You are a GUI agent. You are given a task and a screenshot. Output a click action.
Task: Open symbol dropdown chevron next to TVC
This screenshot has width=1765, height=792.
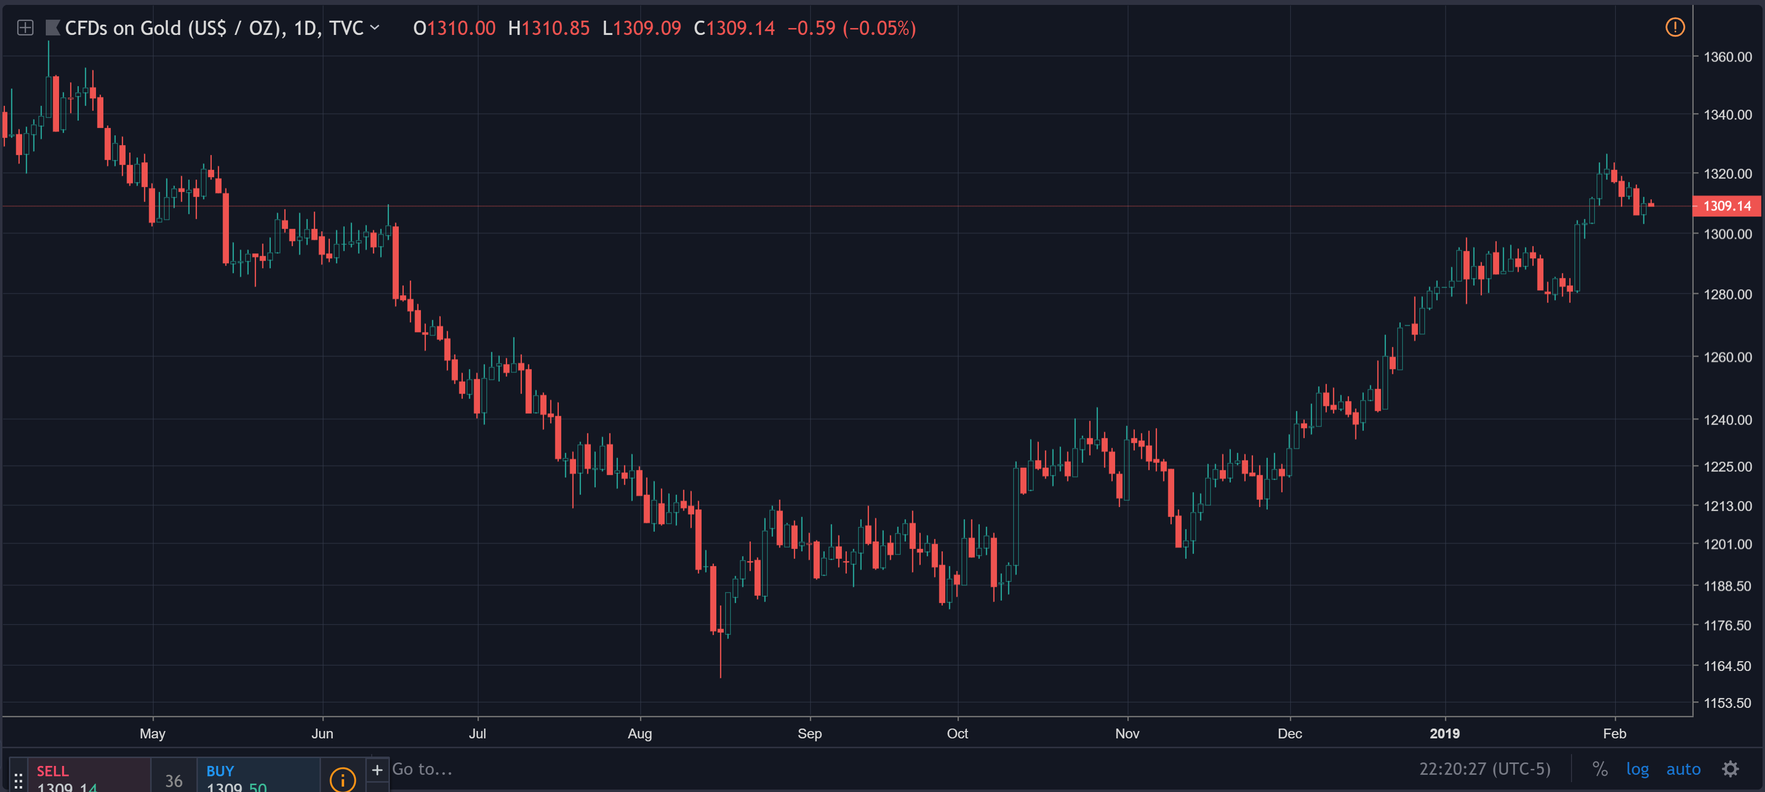pos(375,28)
